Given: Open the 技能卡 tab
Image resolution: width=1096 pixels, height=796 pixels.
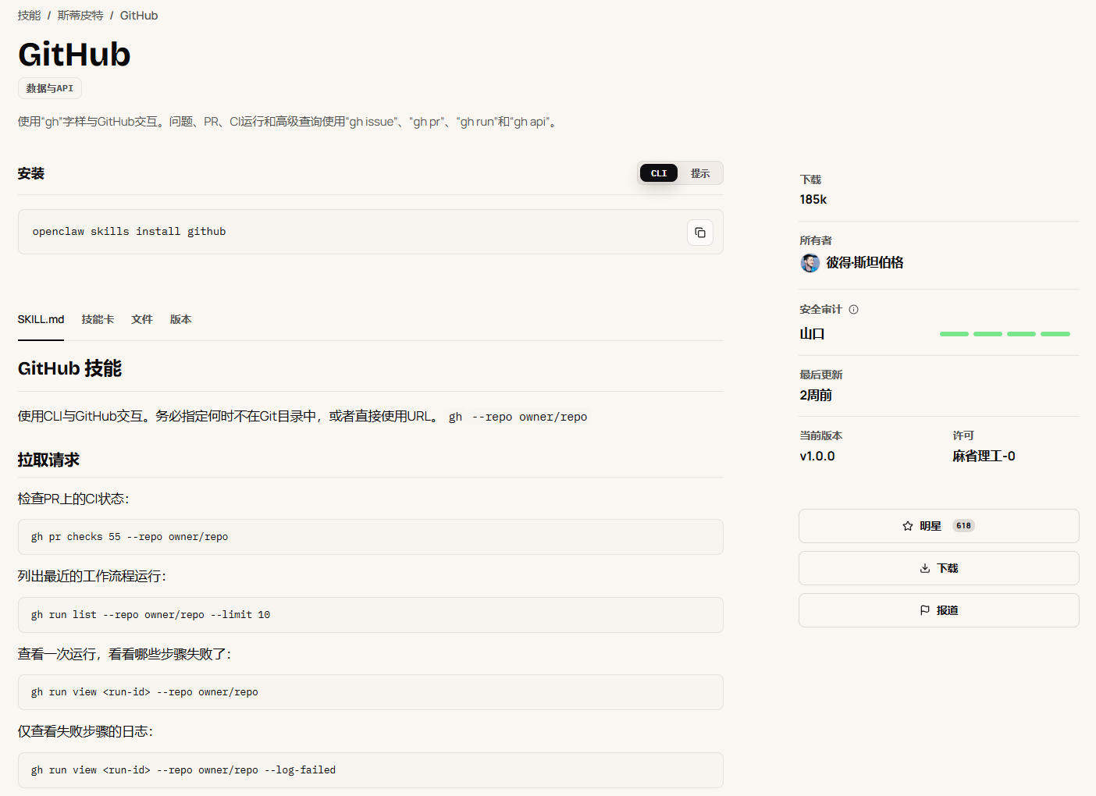Looking at the screenshot, I should click(98, 319).
